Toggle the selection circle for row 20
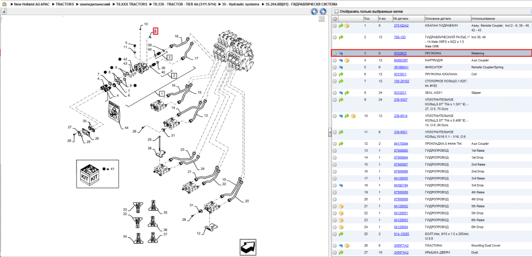The height and width of the screenshot is (257, 532). click(x=335, y=200)
